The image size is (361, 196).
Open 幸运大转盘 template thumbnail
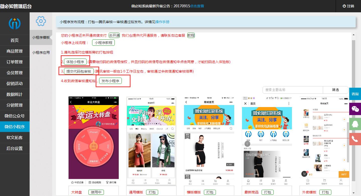coord(94,141)
